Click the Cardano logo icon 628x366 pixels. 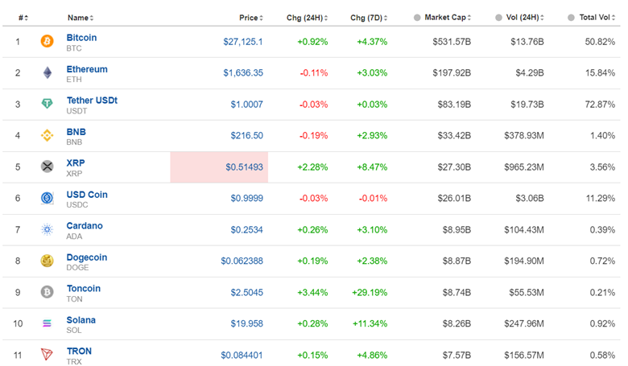(48, 229)
